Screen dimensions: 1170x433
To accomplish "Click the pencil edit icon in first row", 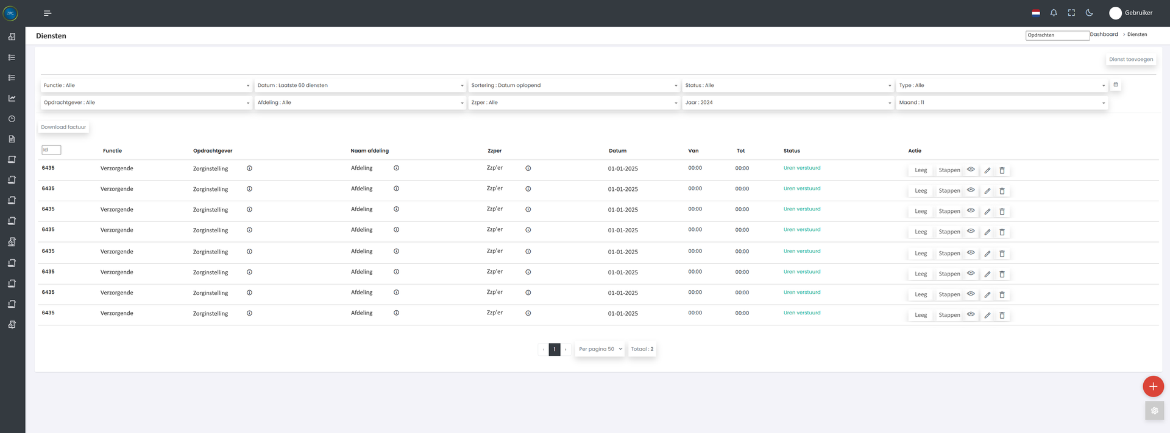I will (x=987, y=170).
